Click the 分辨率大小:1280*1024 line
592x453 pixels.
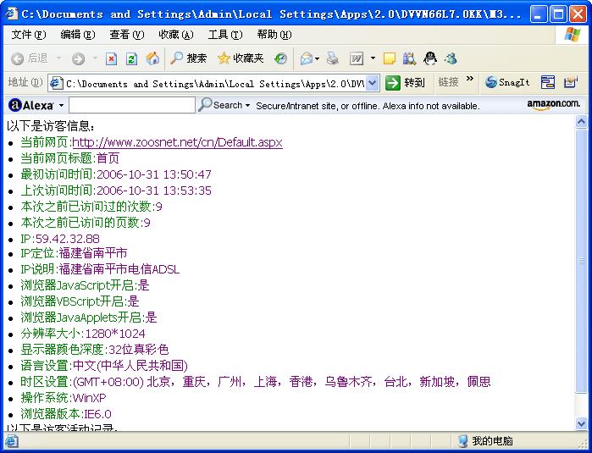click(x=83, y=334)
